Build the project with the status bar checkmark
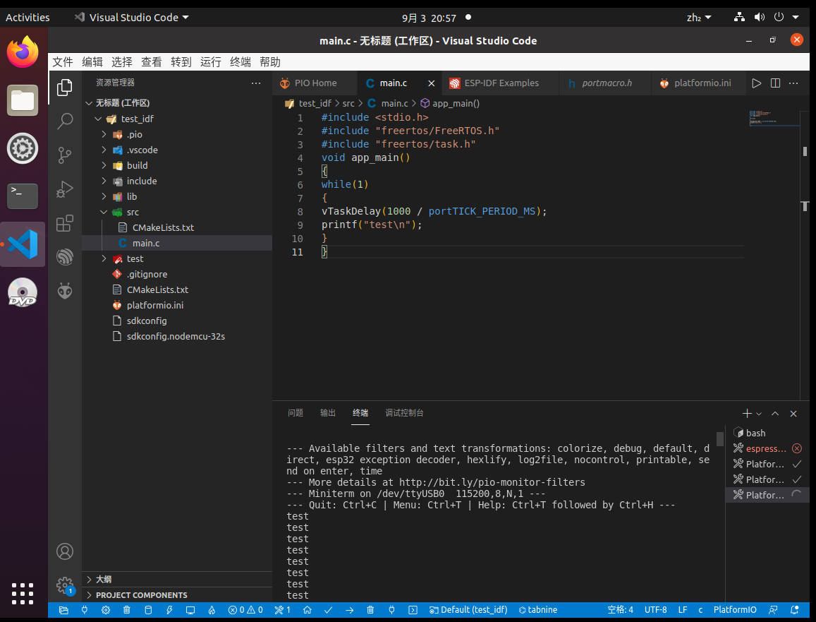The width and height of the screenshot is (816, 622). point(328,609)
